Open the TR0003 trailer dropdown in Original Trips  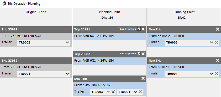[x=44, y=43]
